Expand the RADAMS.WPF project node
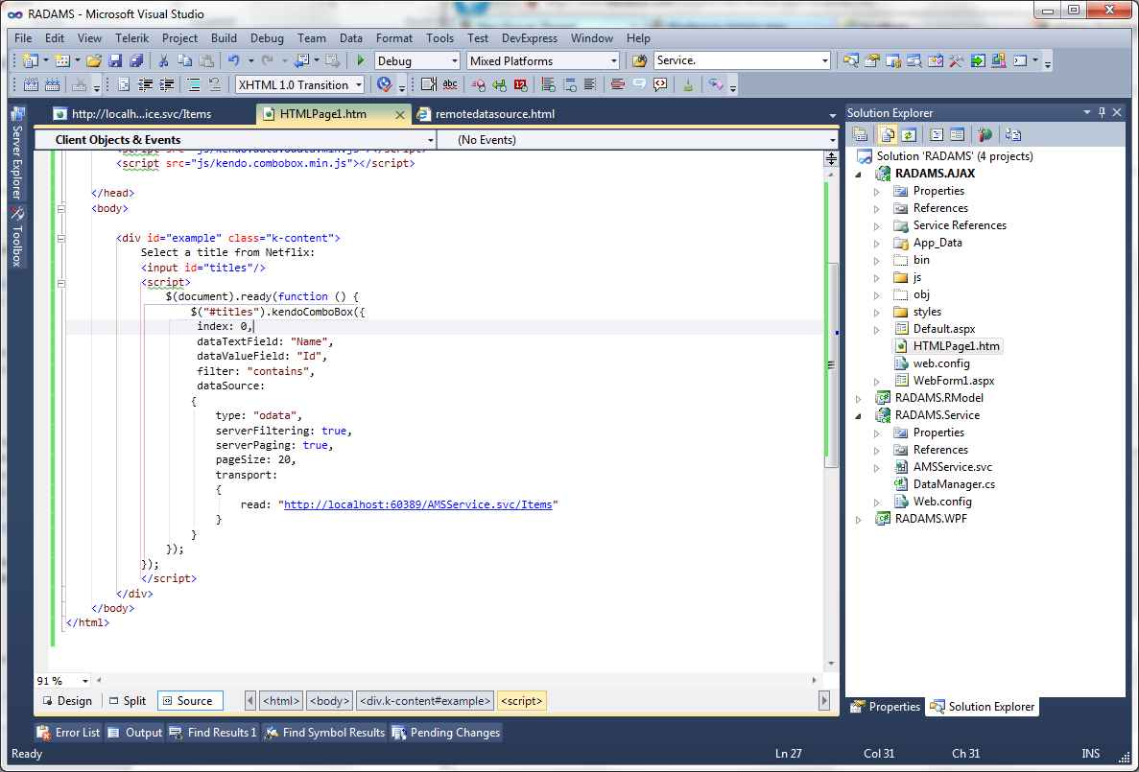 coord(859,520)
